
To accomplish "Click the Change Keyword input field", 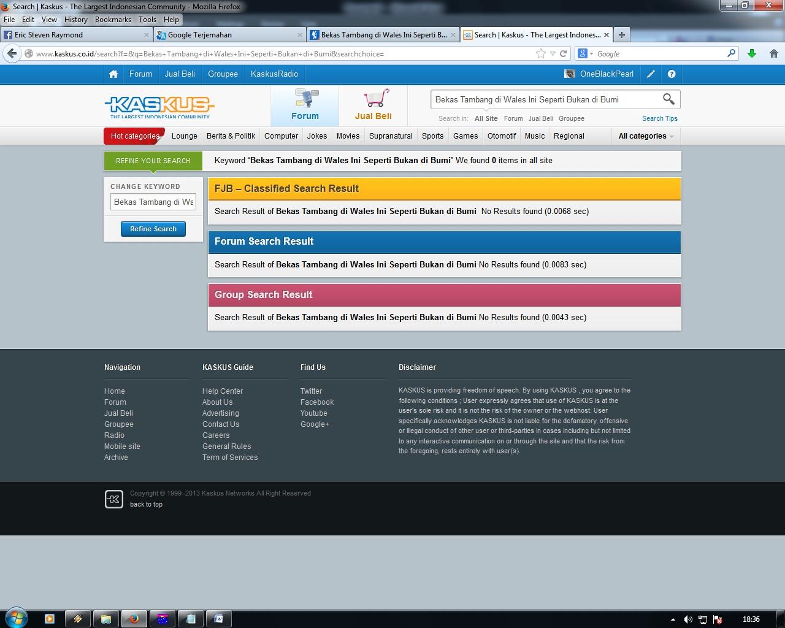I will tap(153, 202).
